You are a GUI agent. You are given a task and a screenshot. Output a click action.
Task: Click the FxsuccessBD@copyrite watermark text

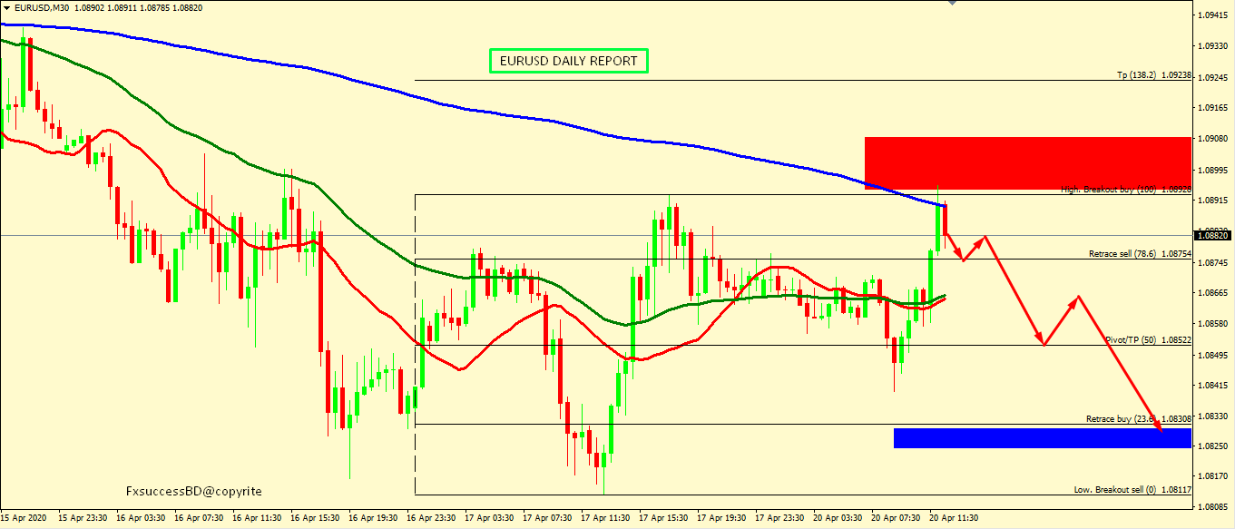tap(194, 491)
